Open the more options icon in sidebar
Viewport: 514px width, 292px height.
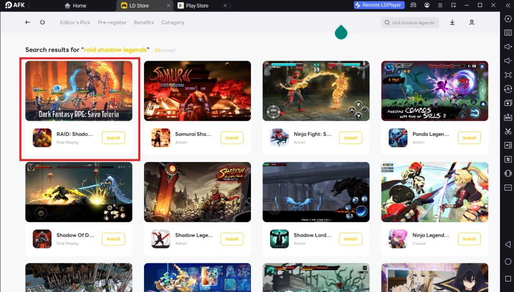pos(508,188)
